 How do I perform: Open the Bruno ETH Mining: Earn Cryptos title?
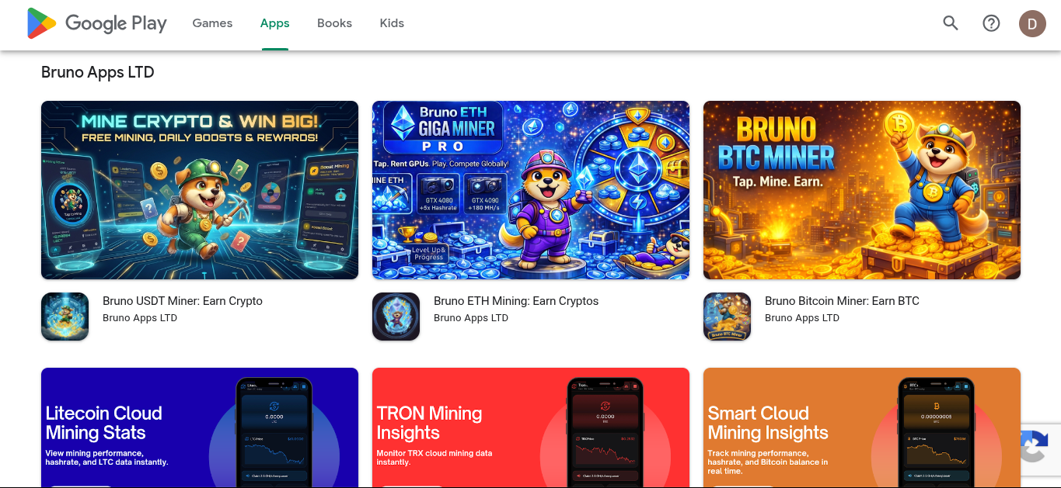(516, 301)
